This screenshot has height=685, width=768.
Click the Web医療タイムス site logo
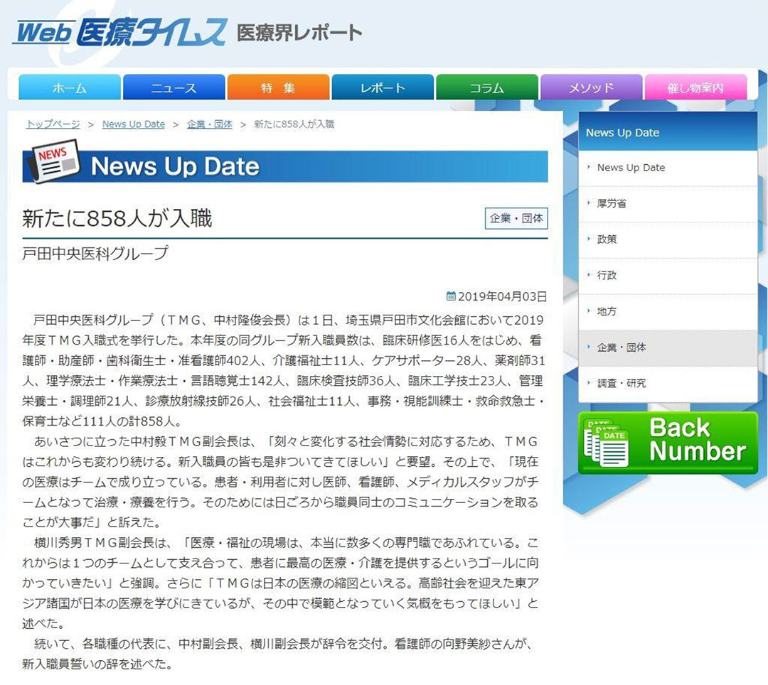(120, 32)
